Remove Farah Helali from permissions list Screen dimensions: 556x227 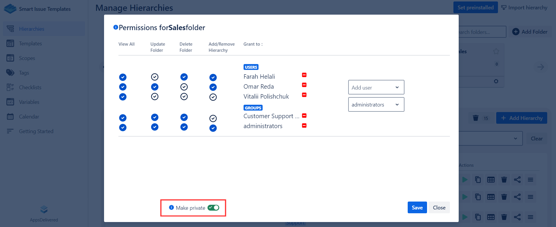(x=304, y=75)
